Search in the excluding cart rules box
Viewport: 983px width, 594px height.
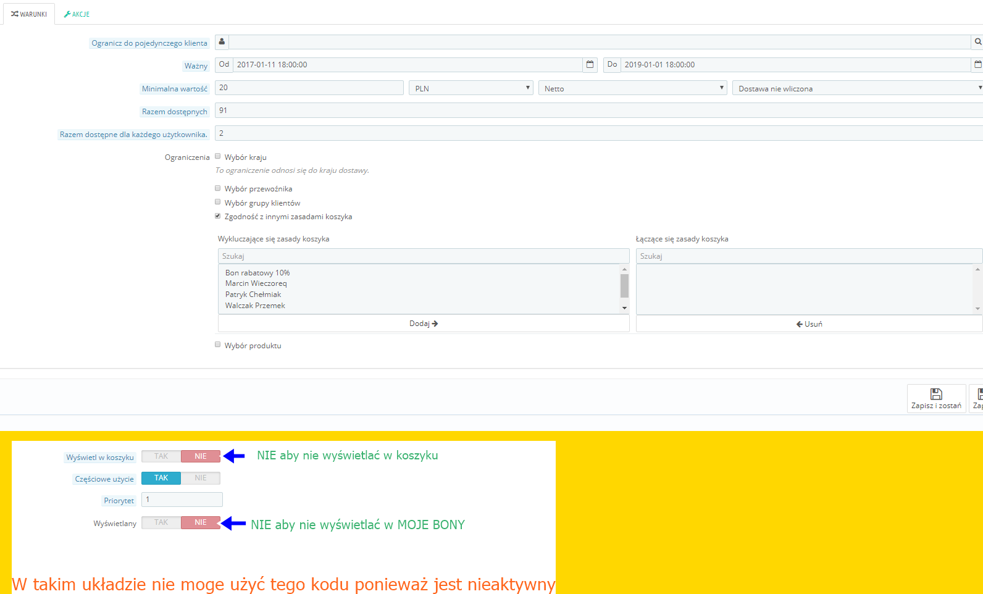click(424, 256)
